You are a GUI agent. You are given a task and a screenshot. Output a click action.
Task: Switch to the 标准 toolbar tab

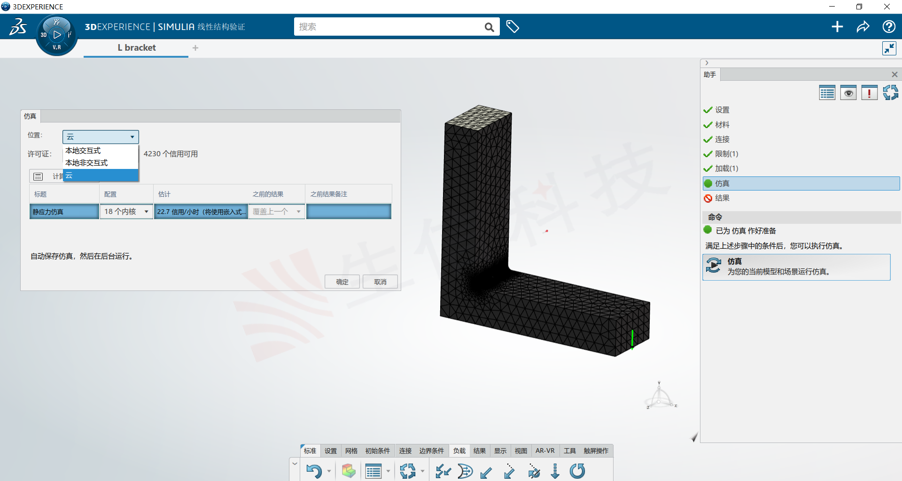tap(310, 450)
